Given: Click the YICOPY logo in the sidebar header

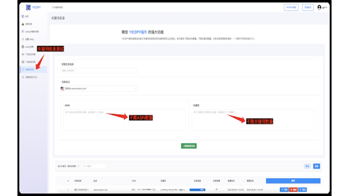Looking at the screenshot, I should click(x=34, y=7).
